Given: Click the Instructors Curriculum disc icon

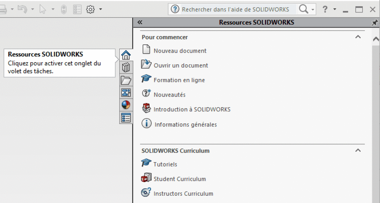Looking at the screenshot, I should (x=146, y=192).
